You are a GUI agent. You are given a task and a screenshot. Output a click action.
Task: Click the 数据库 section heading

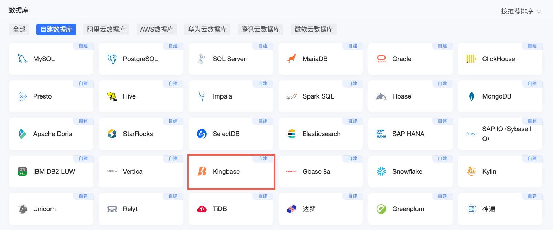tap(19, 10)
